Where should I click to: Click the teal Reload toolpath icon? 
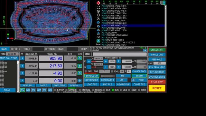[98, 41]
